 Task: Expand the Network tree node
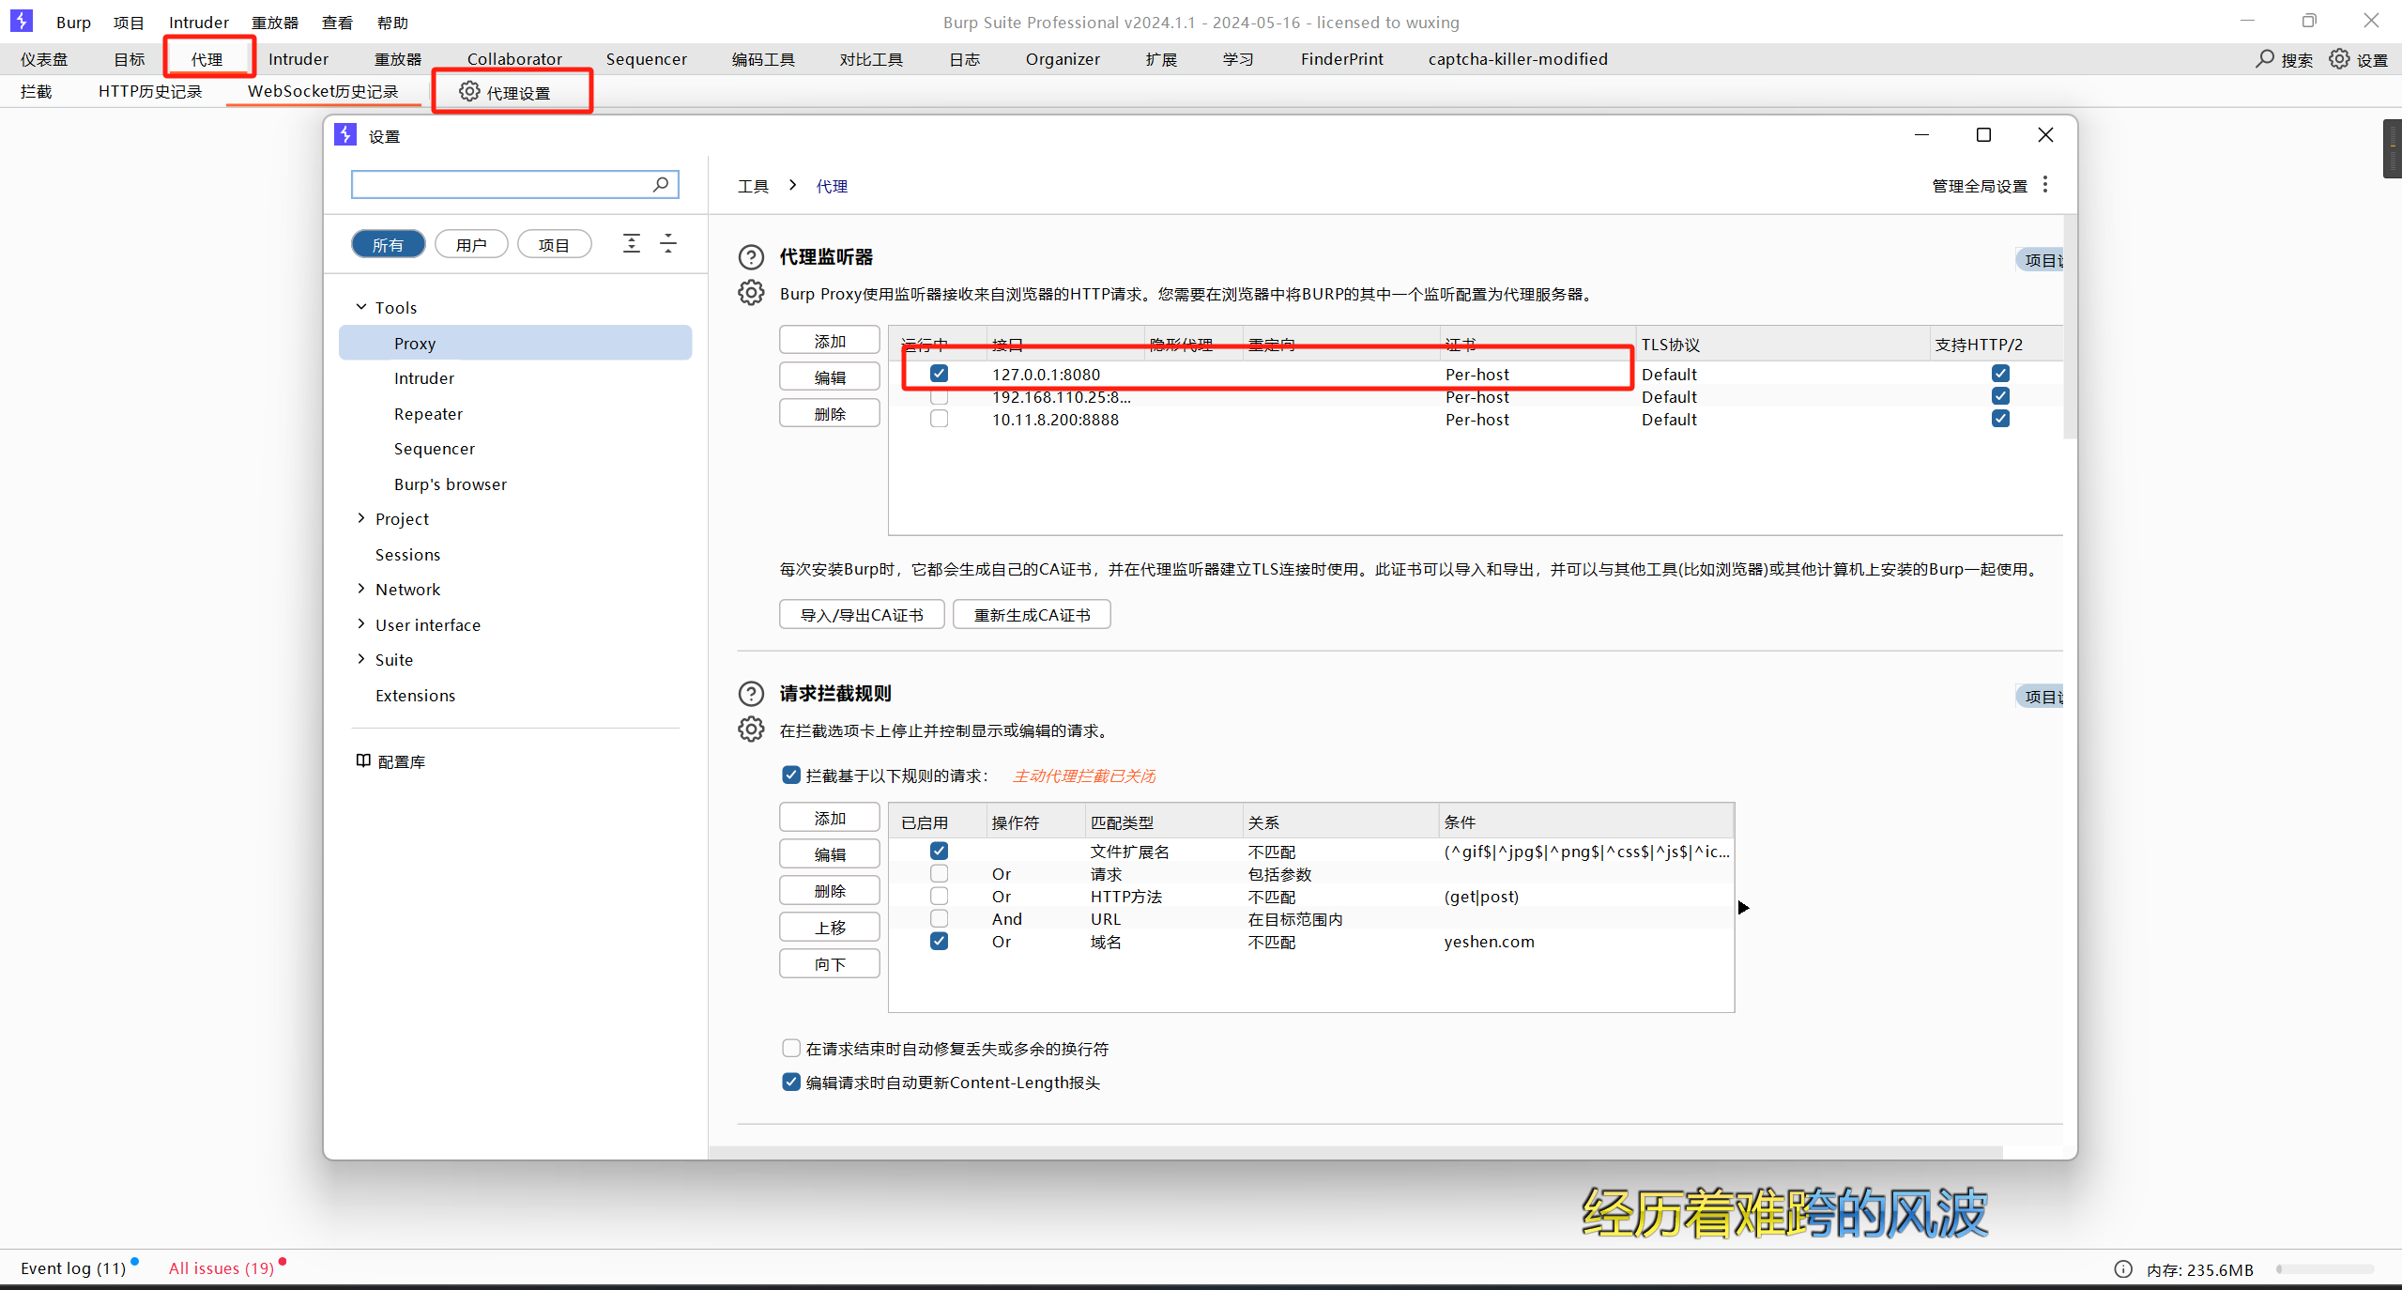(x=361, y=589)
